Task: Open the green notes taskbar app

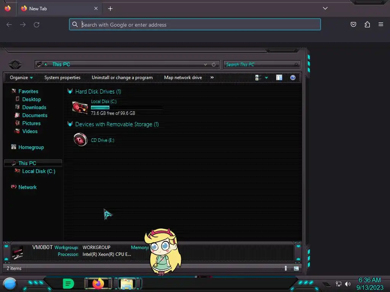Action: click(x=69, y=284)
